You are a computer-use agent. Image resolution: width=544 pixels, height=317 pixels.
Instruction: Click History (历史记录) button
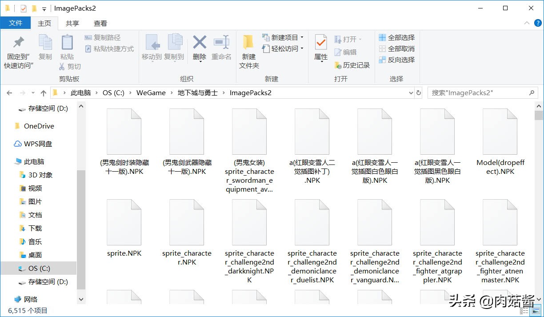point(352,65)
